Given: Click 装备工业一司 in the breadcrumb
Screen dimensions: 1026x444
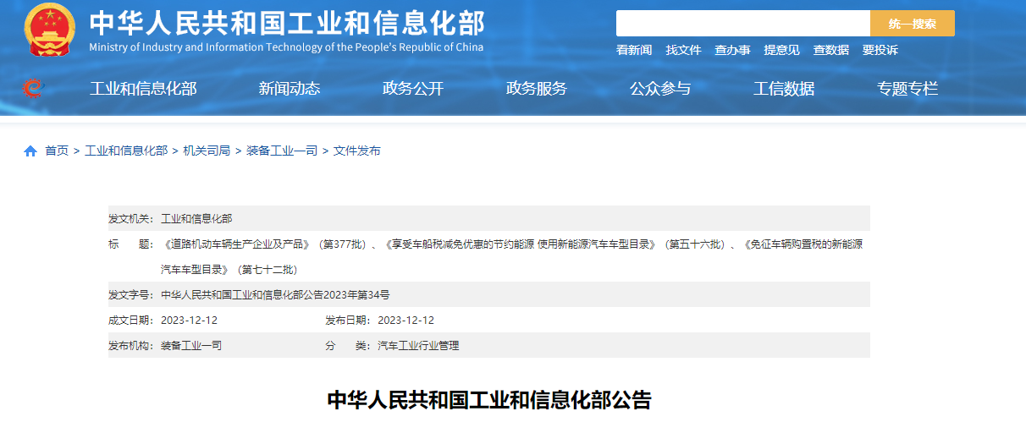Looking at the screenshot, I should click(282, 151).
